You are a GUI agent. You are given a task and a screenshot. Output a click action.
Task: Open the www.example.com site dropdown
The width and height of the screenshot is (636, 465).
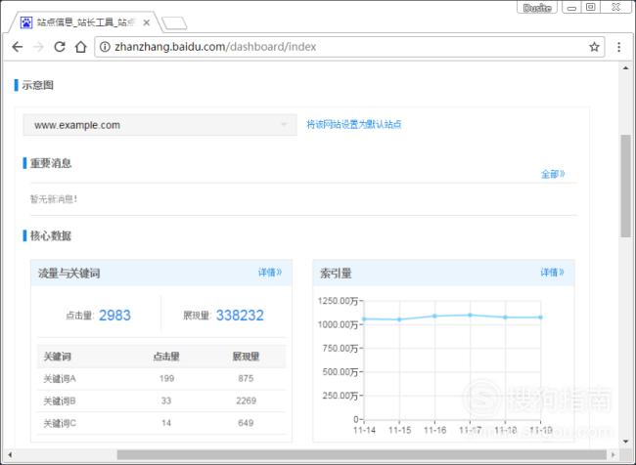(x=159, y=125)
